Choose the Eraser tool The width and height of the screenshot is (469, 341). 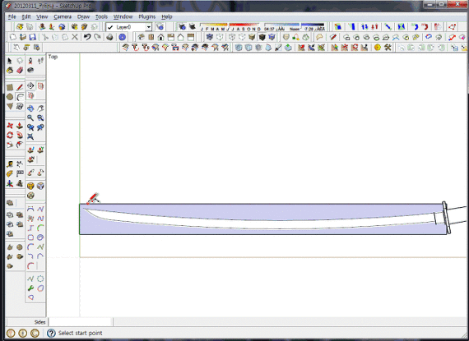pos(20,70)
